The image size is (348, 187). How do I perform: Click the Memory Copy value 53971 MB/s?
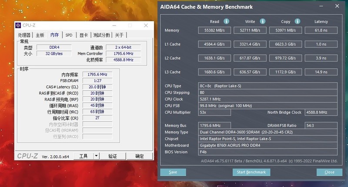(286, 30)
